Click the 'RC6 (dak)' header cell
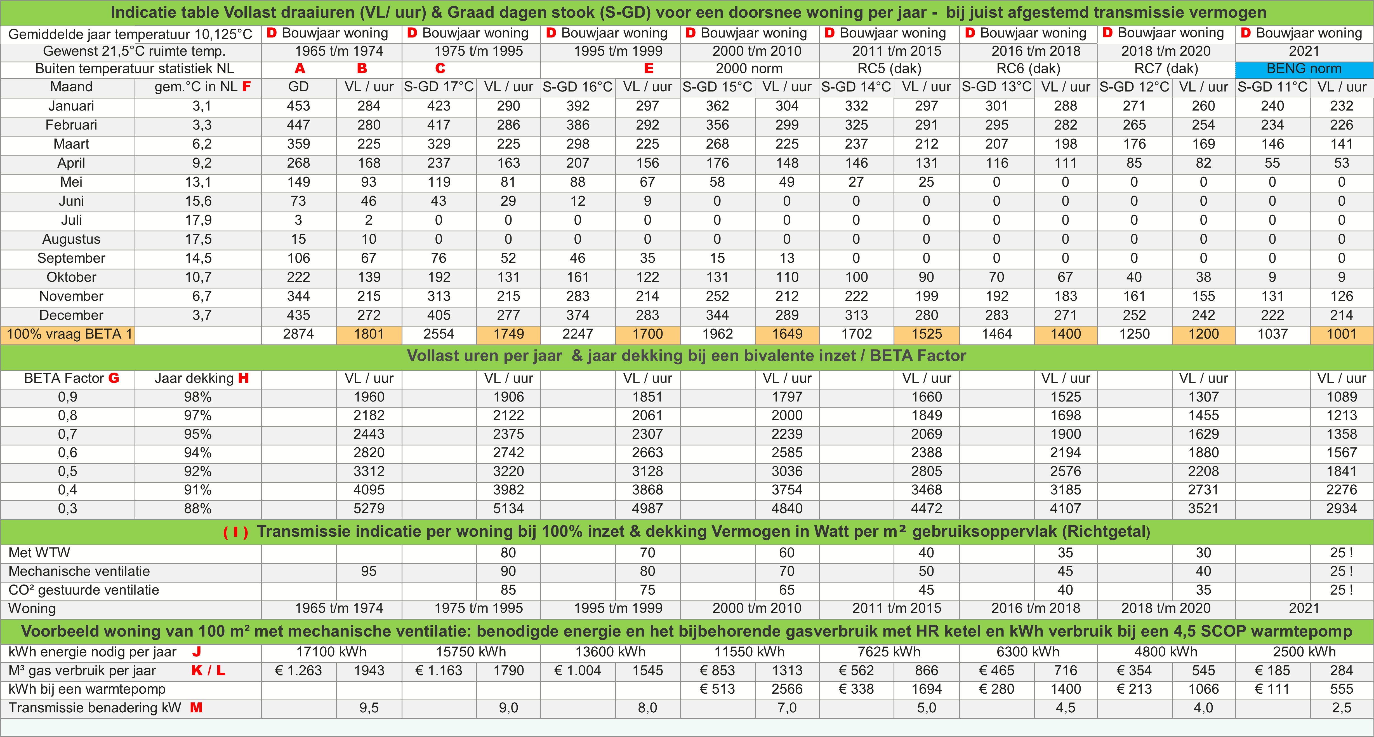This screenshot has height=737, width=1374. click(1028, 69)
